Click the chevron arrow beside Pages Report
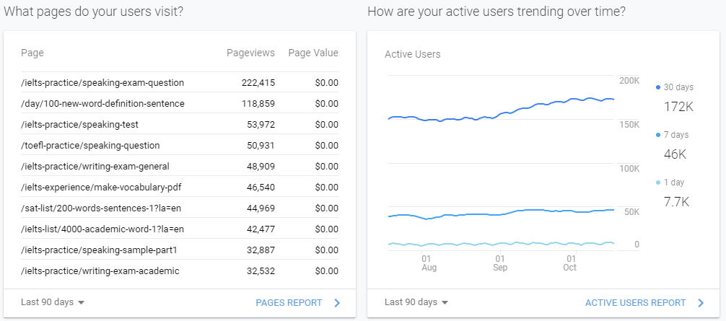This screenshot has height=321, width=726. coord(337,303)
